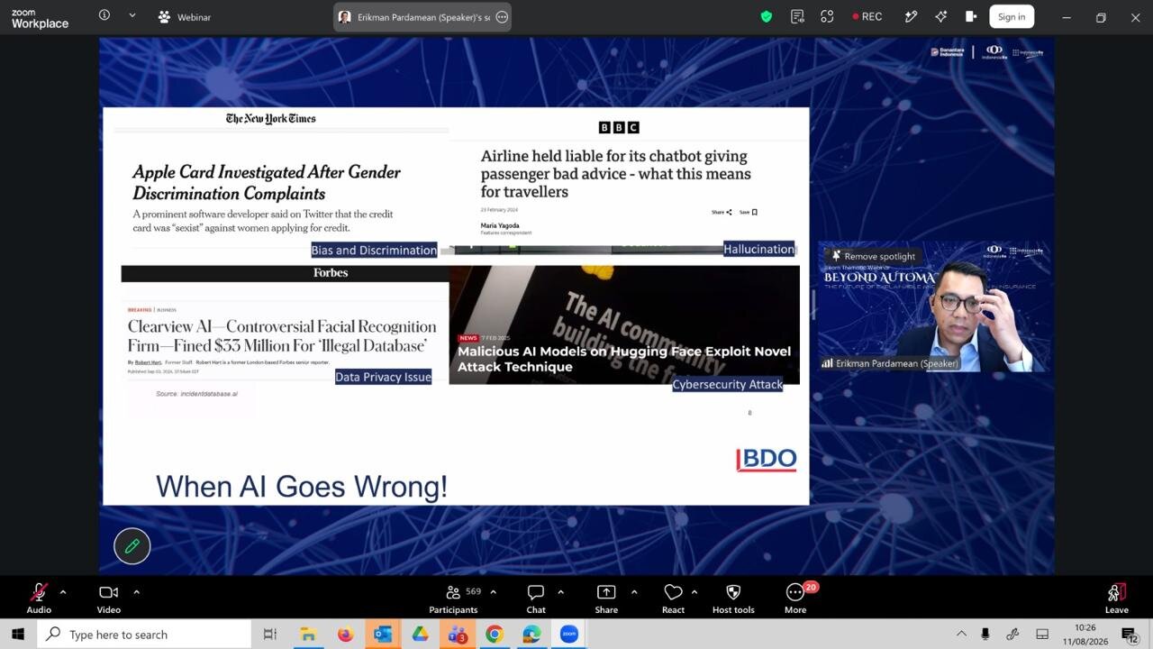Open the annotate pen icon in title bar

(x=911, y=16)
